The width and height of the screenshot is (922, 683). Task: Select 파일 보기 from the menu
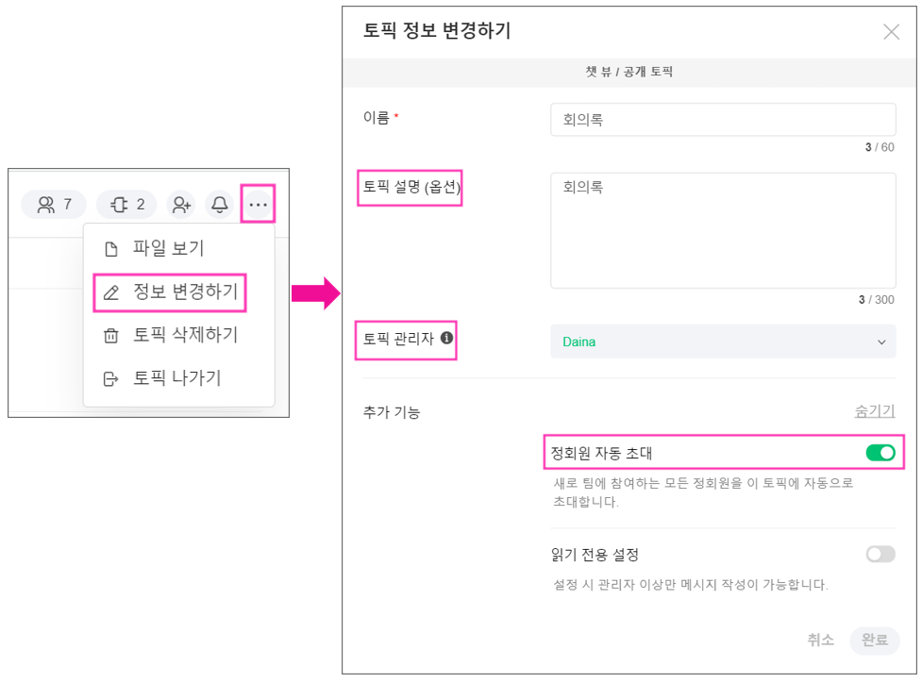point(168,249)
